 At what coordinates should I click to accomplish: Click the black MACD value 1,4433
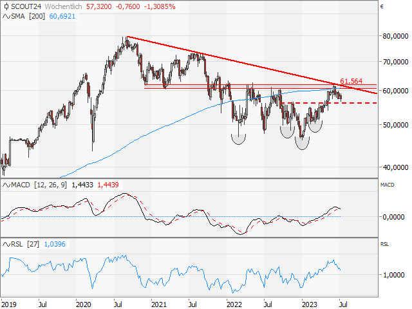tap(82, 185)
